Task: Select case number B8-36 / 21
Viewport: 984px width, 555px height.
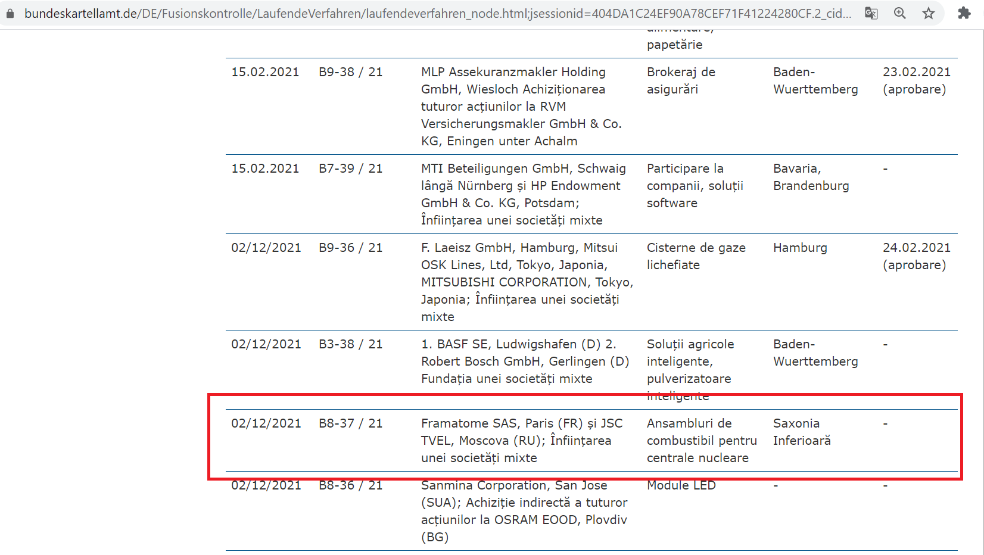Action: tap(351, 485)
